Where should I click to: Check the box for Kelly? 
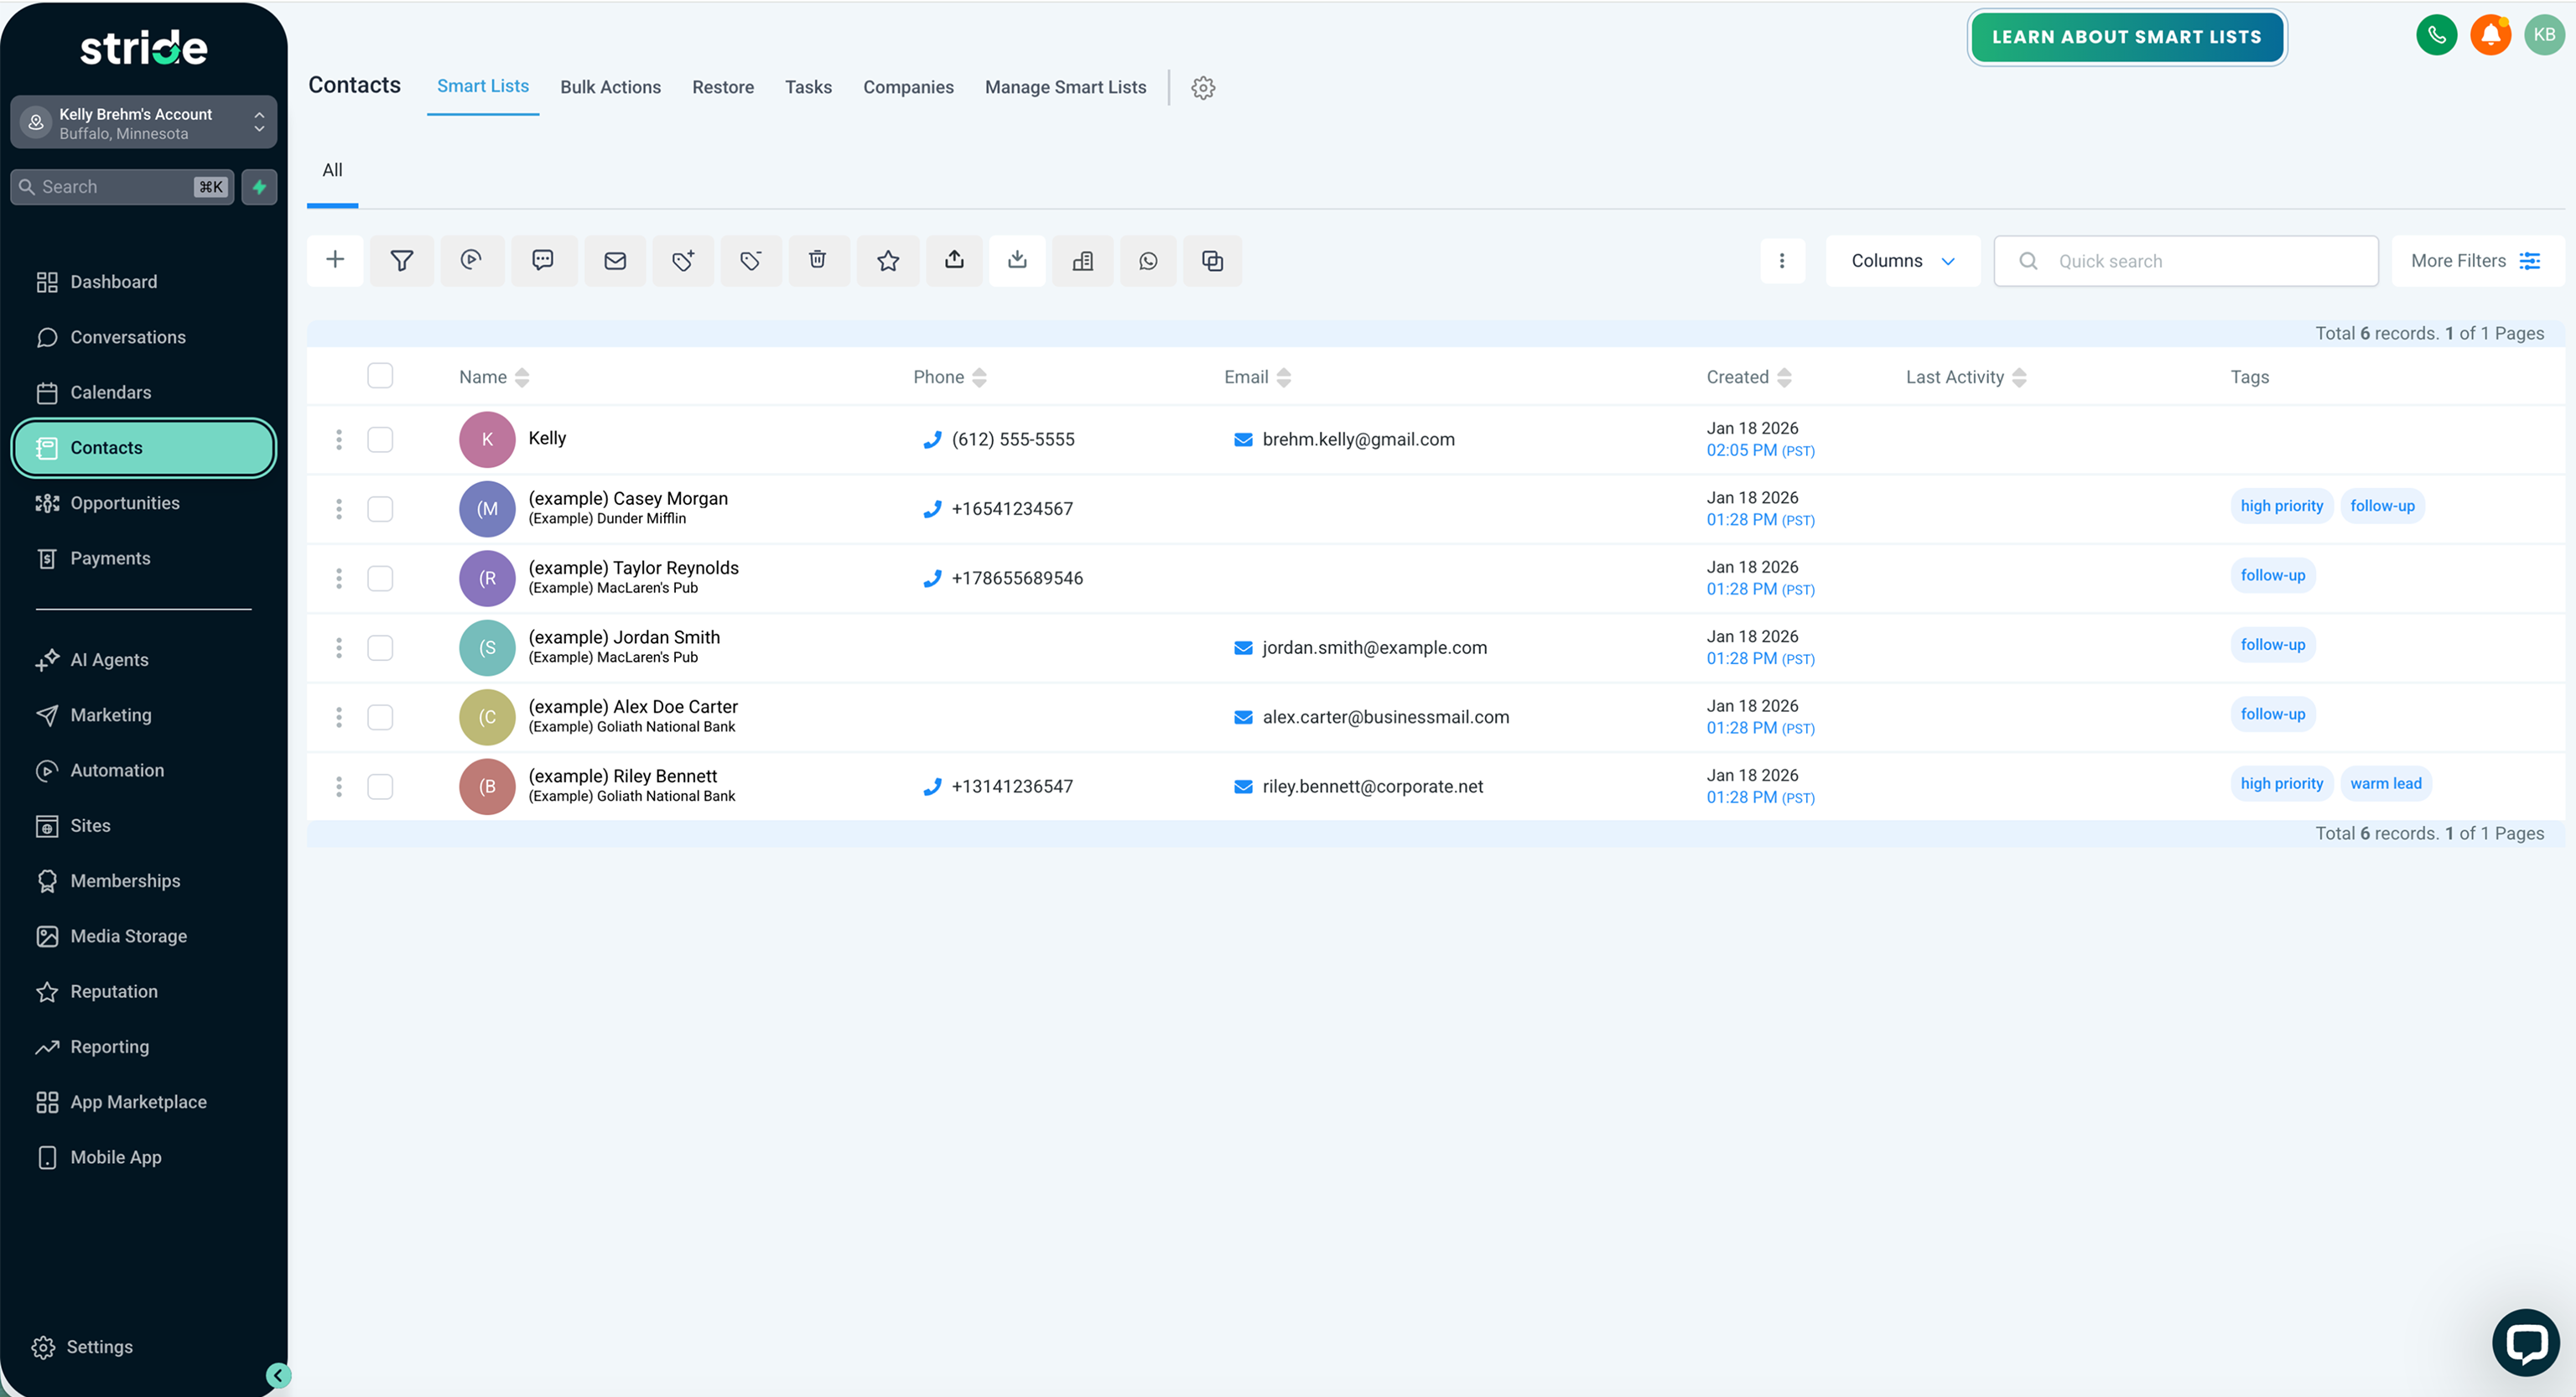[x=380, y=439]
